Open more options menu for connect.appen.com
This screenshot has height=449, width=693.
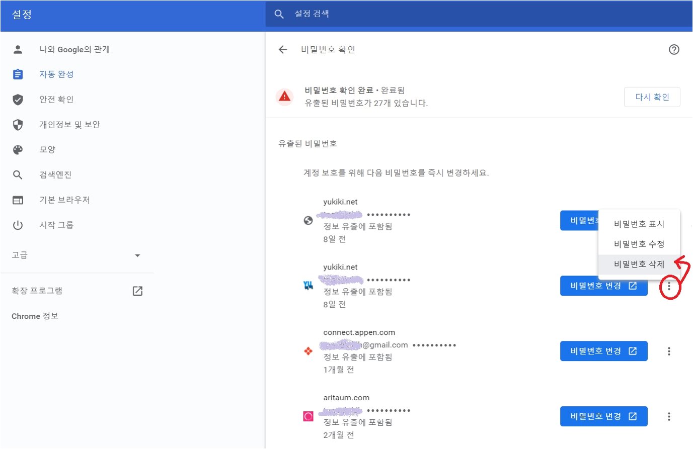(x=669, y=351)
